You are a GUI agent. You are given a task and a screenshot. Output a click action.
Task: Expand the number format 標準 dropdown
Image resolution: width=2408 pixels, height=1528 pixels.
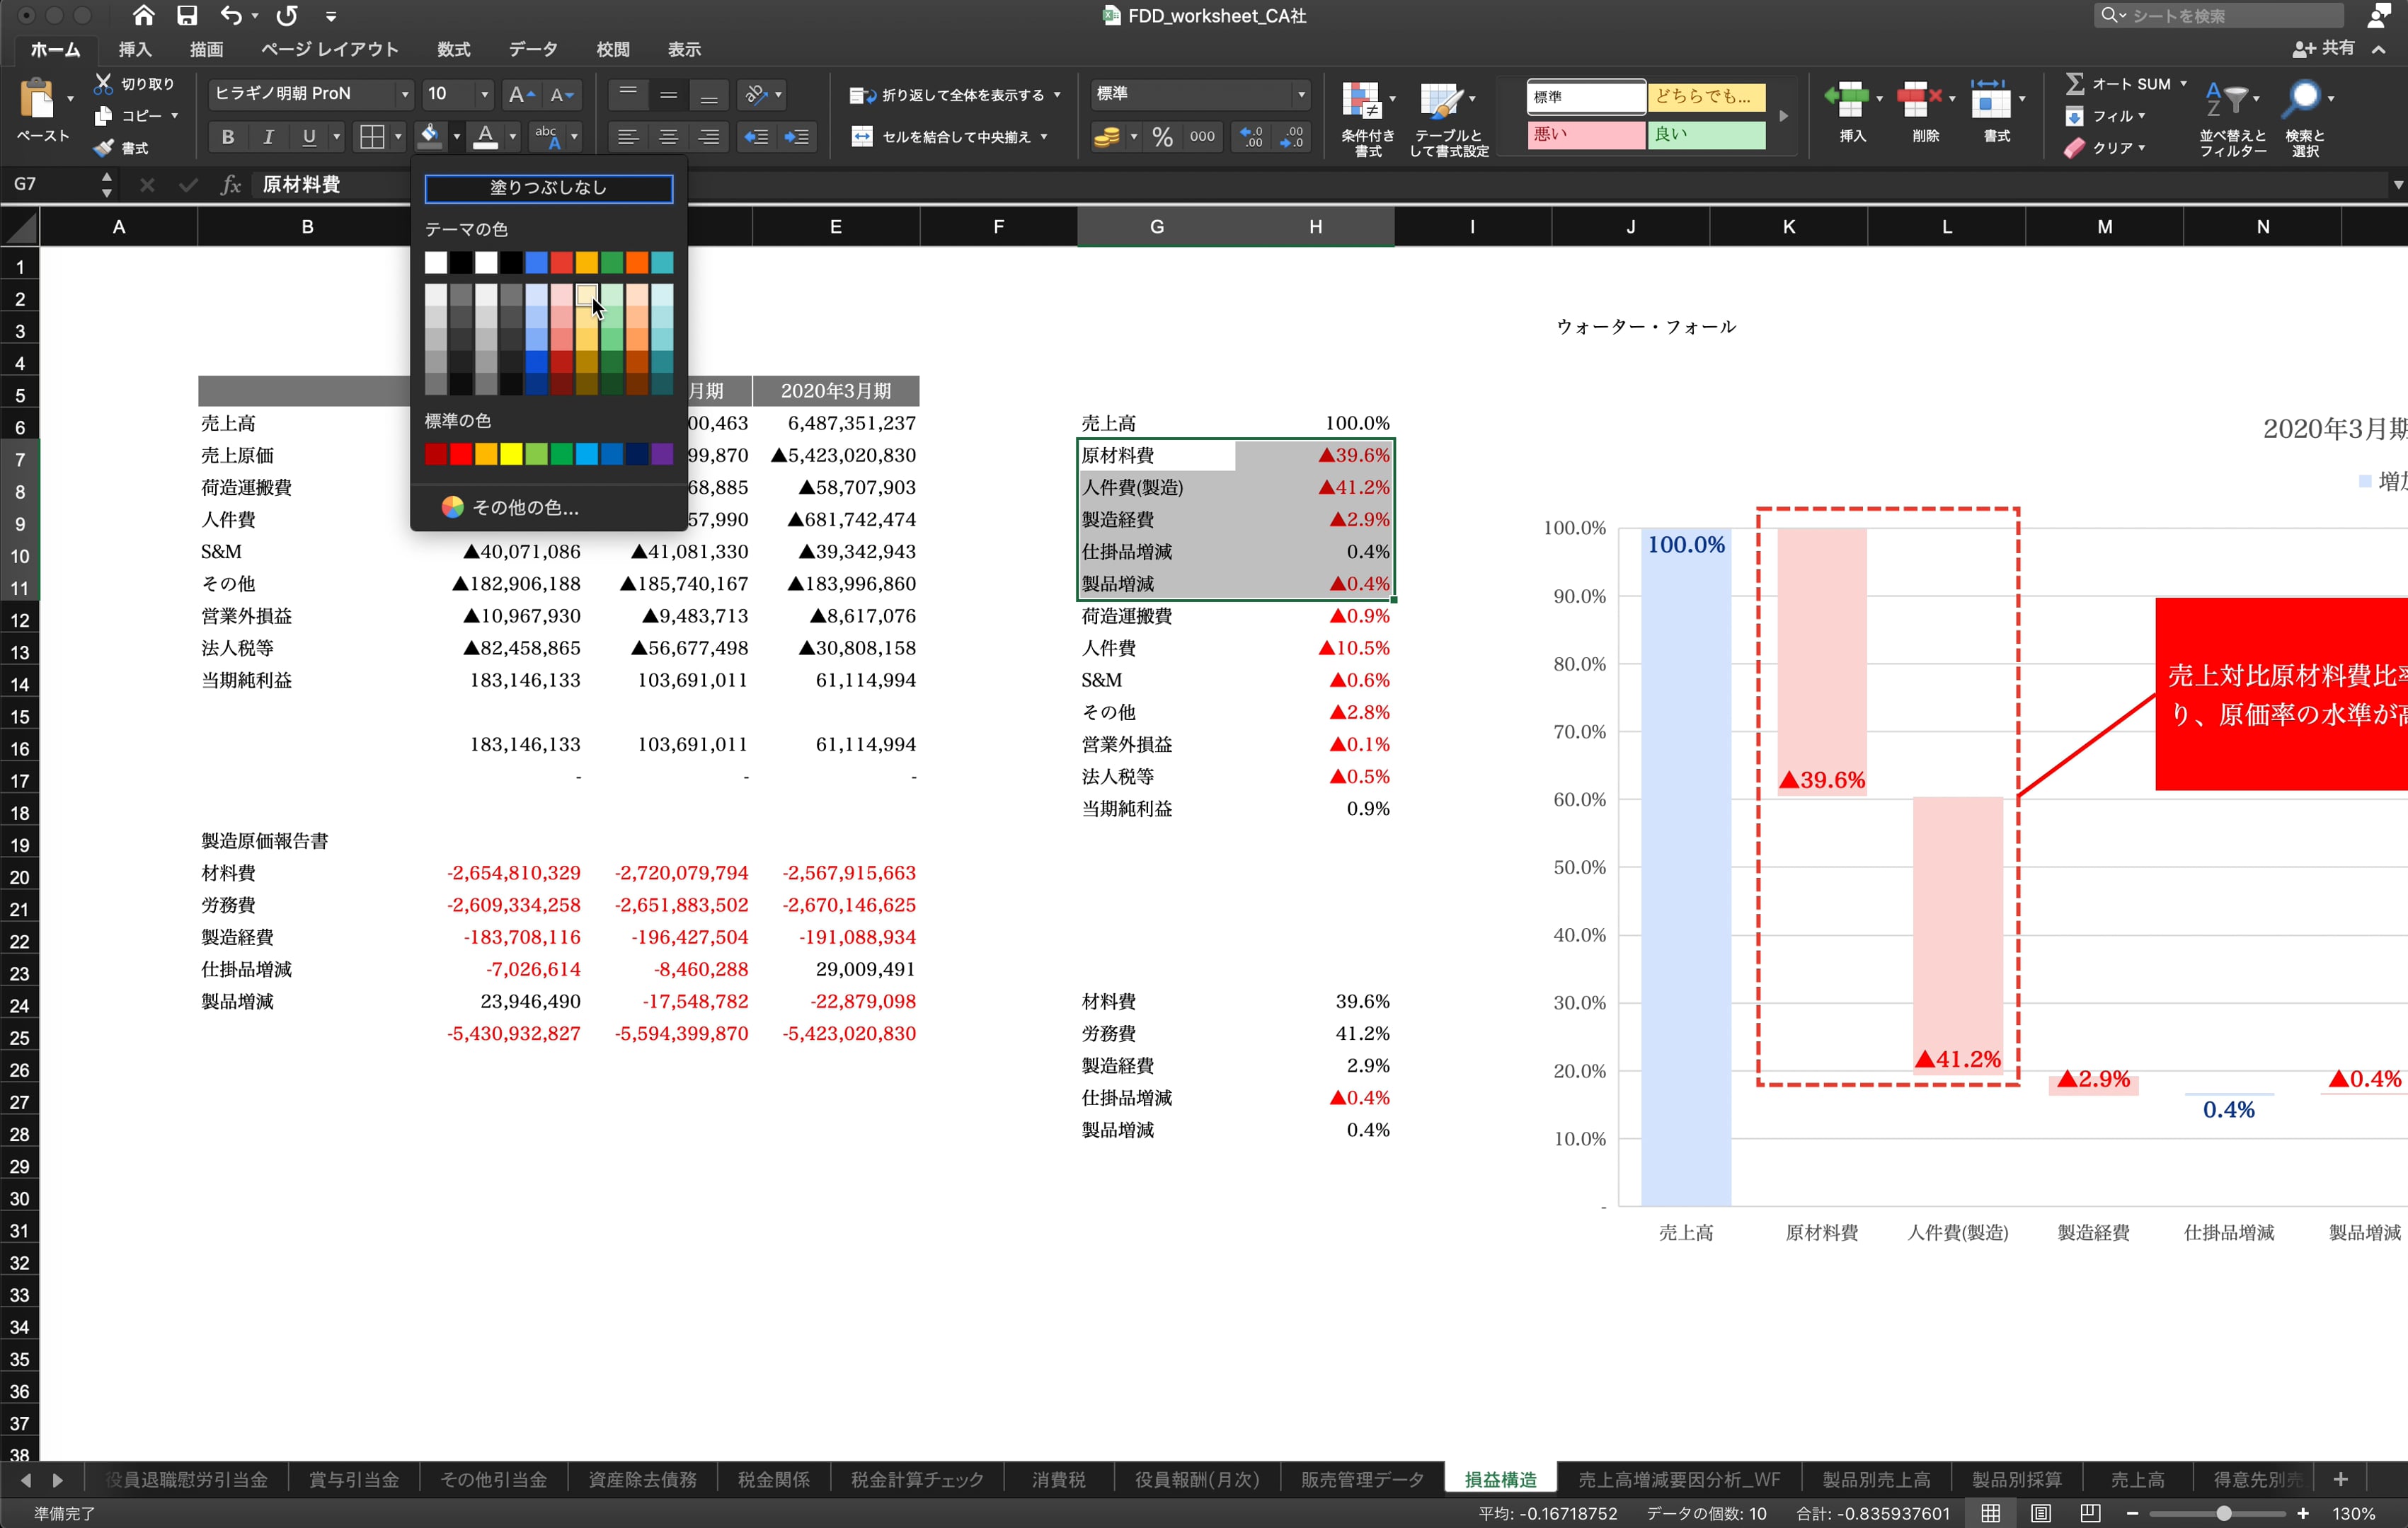click(x=1300, y=94)
